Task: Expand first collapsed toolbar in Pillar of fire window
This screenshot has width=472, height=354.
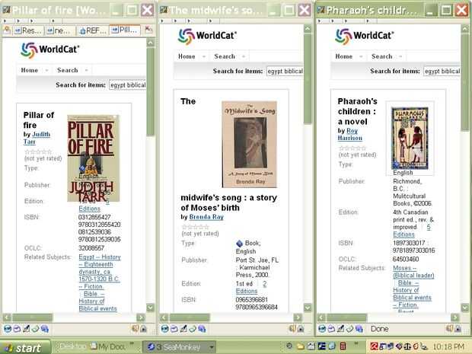Action: point(5,21)
